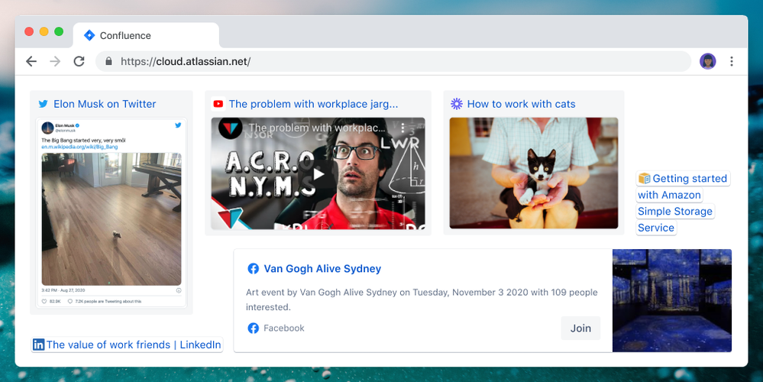Open the 'How to work with cats' link

coord(521,104)
